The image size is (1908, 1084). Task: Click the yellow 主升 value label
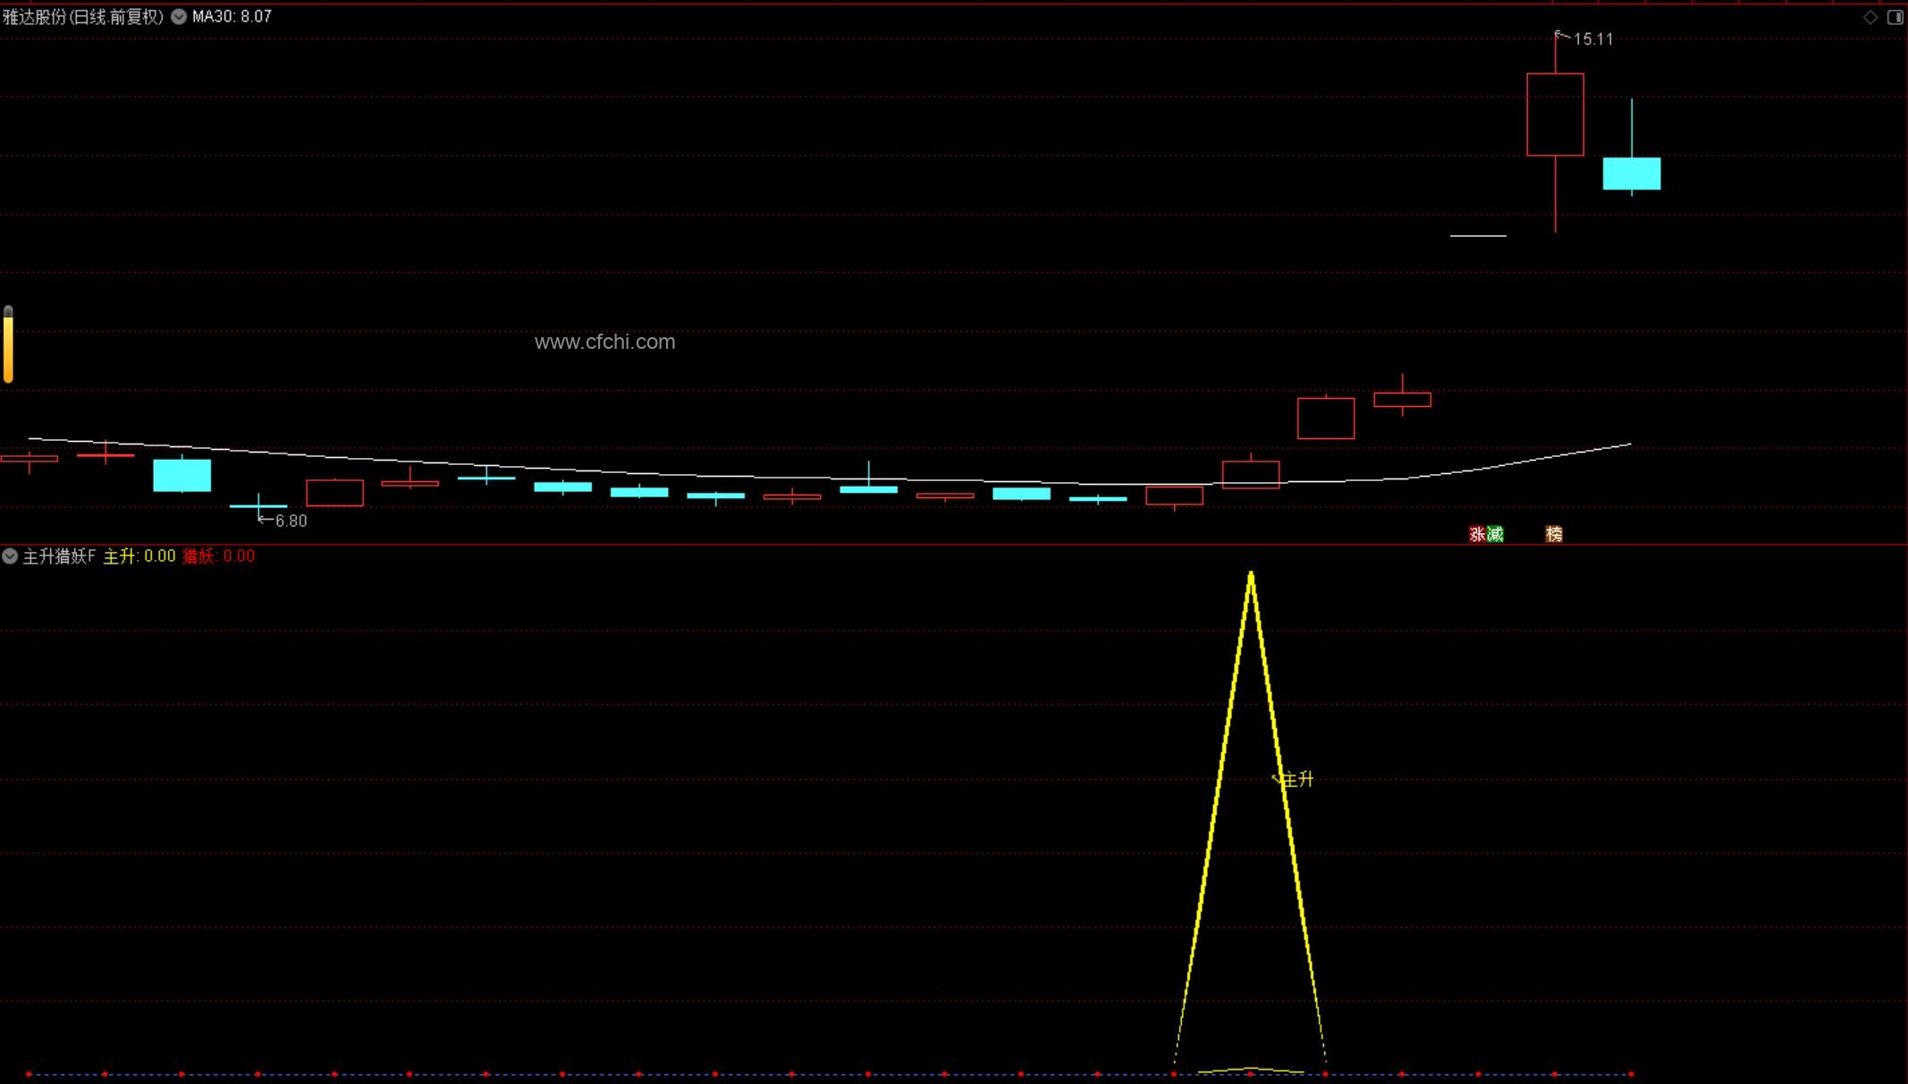[x=139, y=556]
